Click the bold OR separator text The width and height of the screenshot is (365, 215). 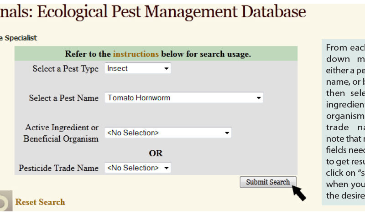tap(156, 153)
